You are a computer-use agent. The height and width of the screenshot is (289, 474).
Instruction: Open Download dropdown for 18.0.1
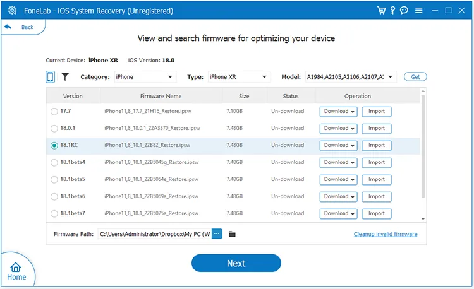pos(339,129)
